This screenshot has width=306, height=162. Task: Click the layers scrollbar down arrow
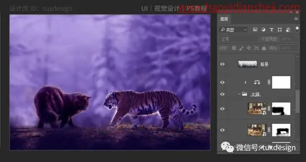297,139
